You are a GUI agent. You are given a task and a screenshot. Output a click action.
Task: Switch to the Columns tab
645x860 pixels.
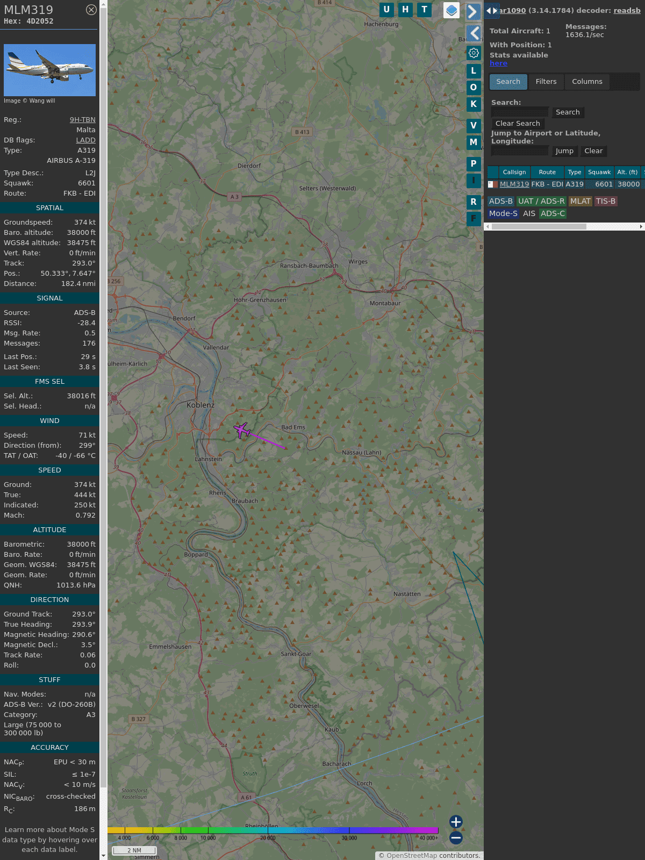(x=587, y=82)
